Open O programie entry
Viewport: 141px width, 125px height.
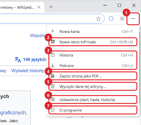(x=93, y=110)
